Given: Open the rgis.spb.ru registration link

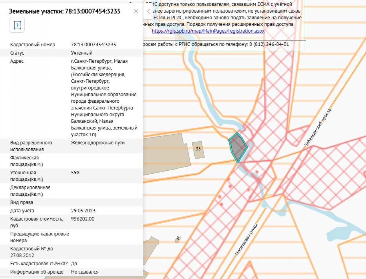Looking at the screenshot, I should pyautogui.click(x=208, y=31).
